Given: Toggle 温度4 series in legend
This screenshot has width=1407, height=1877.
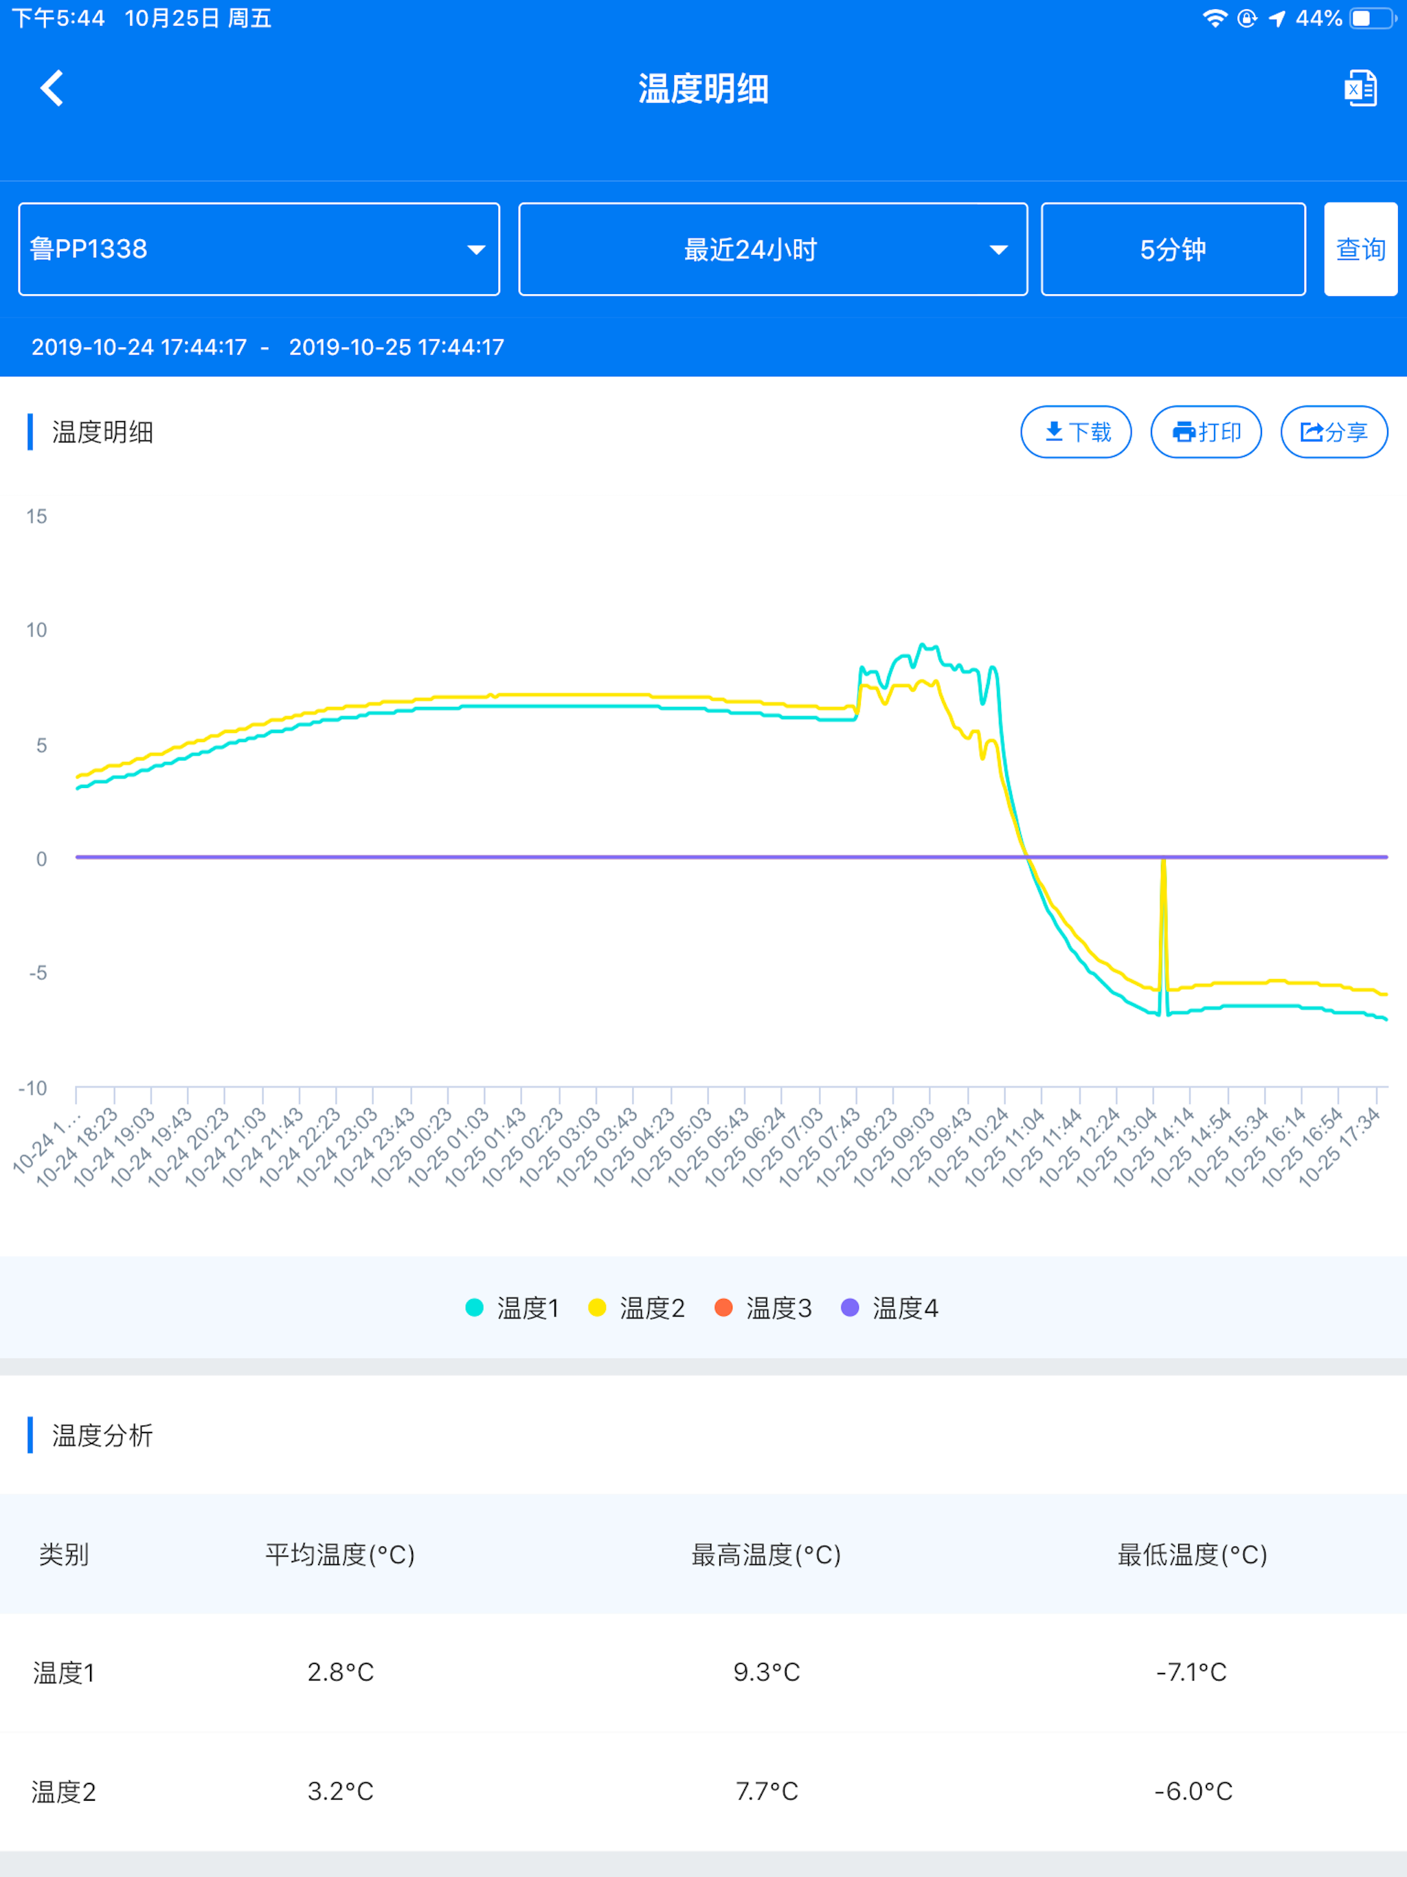Looking at the screenshot, I should click(890, 1307).
